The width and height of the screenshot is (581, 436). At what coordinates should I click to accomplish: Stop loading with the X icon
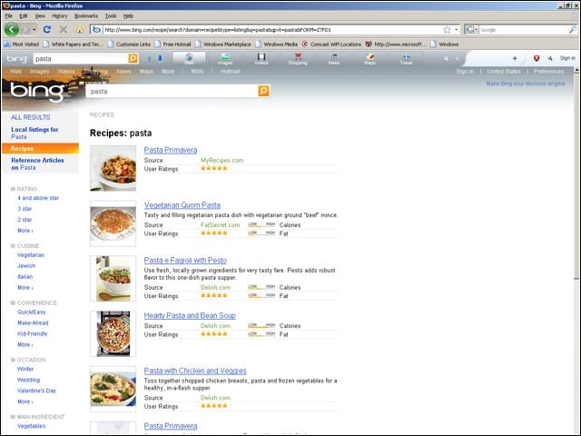tap(64, 29)
